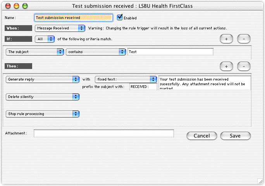Click the window resize grip corner

click(x=260, y=181)
